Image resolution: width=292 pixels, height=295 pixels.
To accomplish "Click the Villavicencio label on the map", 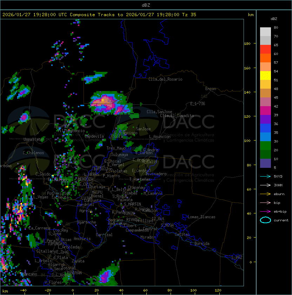I will click(71, 131).
